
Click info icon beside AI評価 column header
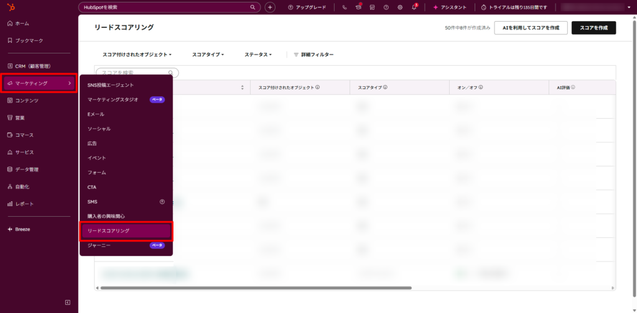[x=573, y=87]
